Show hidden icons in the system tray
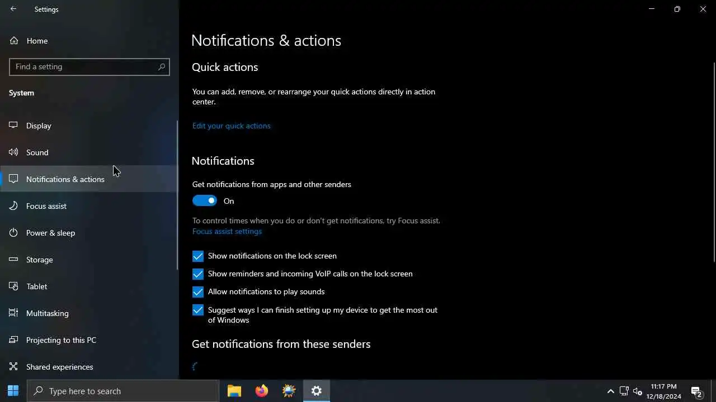 611,391
